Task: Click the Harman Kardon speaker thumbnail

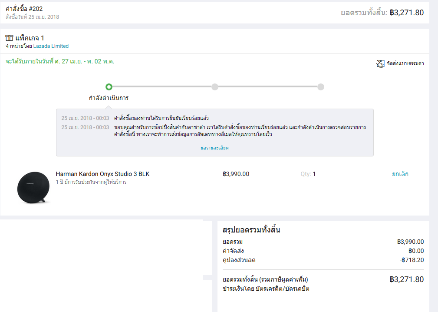Action: [33, 188]
